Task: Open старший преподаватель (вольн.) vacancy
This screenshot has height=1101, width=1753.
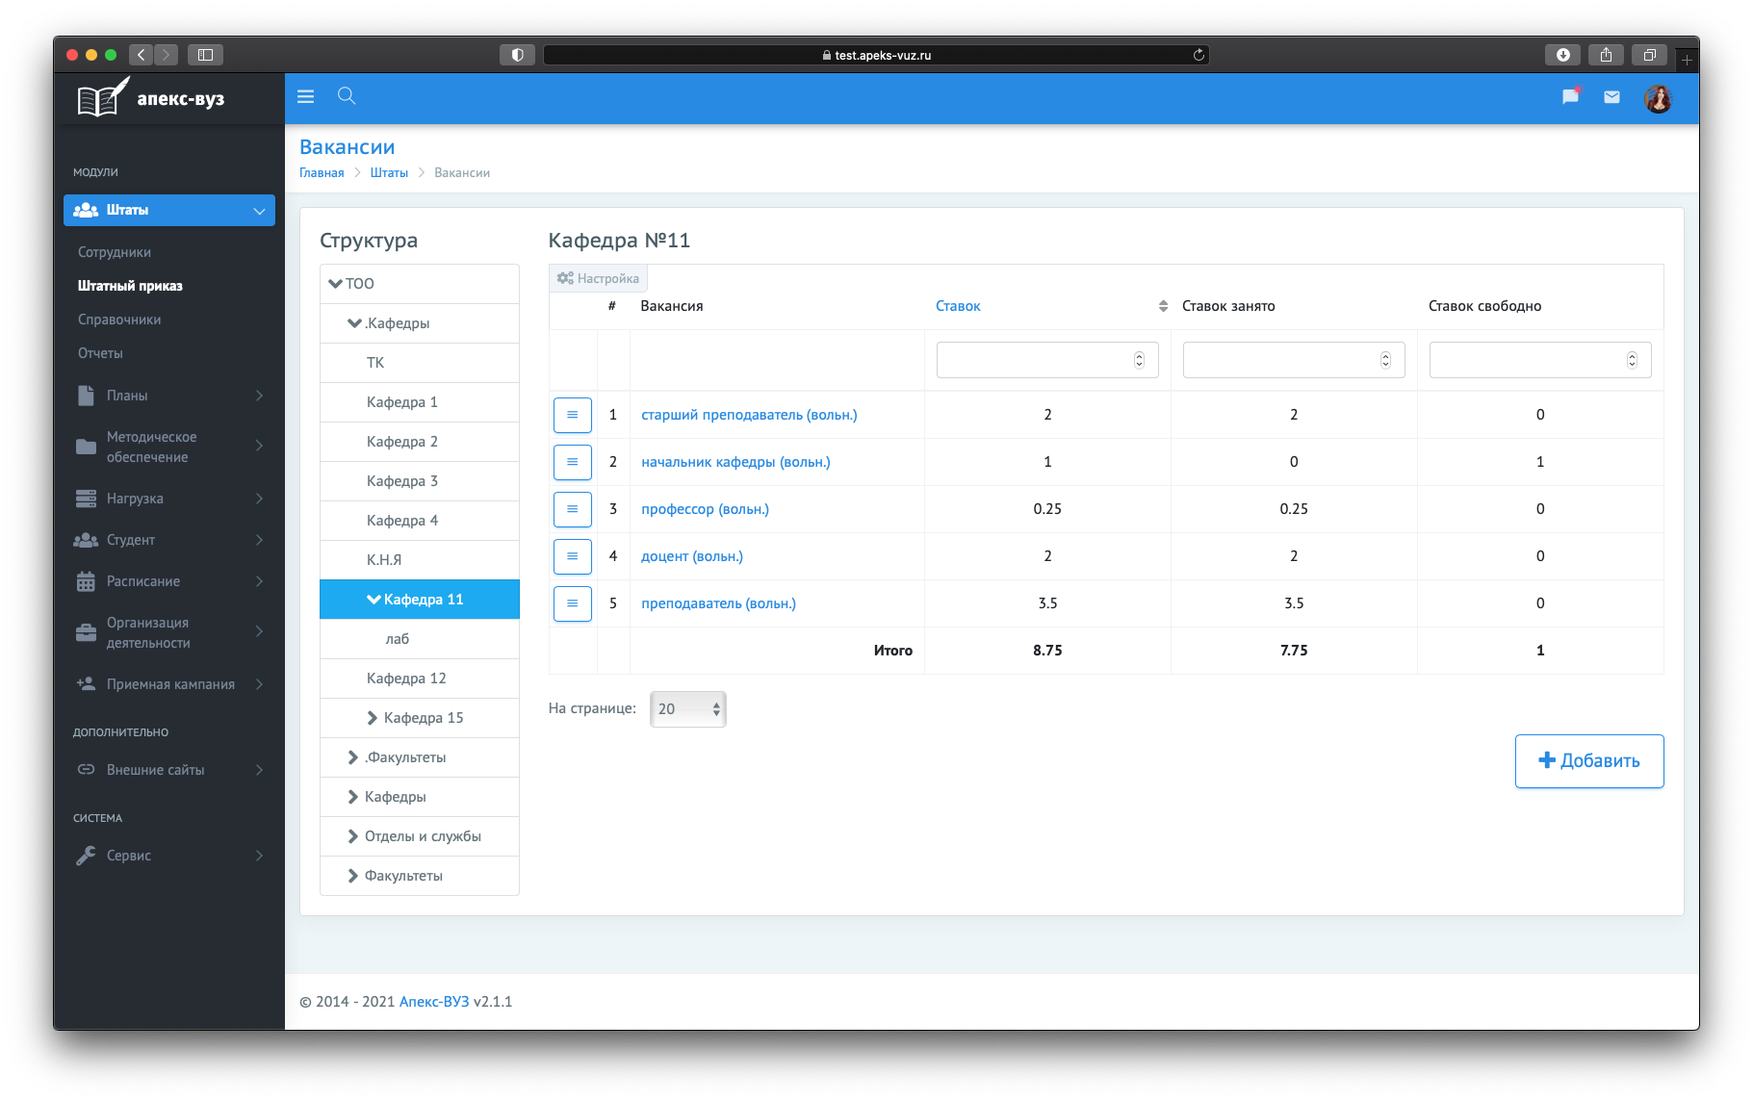Action: [x=749, y=415]
